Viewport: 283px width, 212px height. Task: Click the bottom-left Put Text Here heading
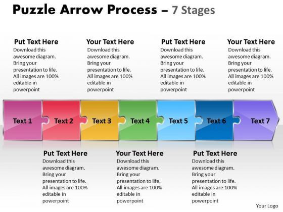point(65,153)
